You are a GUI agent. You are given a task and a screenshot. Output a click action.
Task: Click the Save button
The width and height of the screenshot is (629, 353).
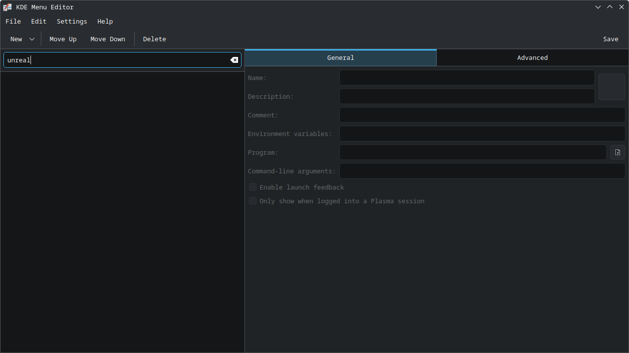[x=611, y=39]
